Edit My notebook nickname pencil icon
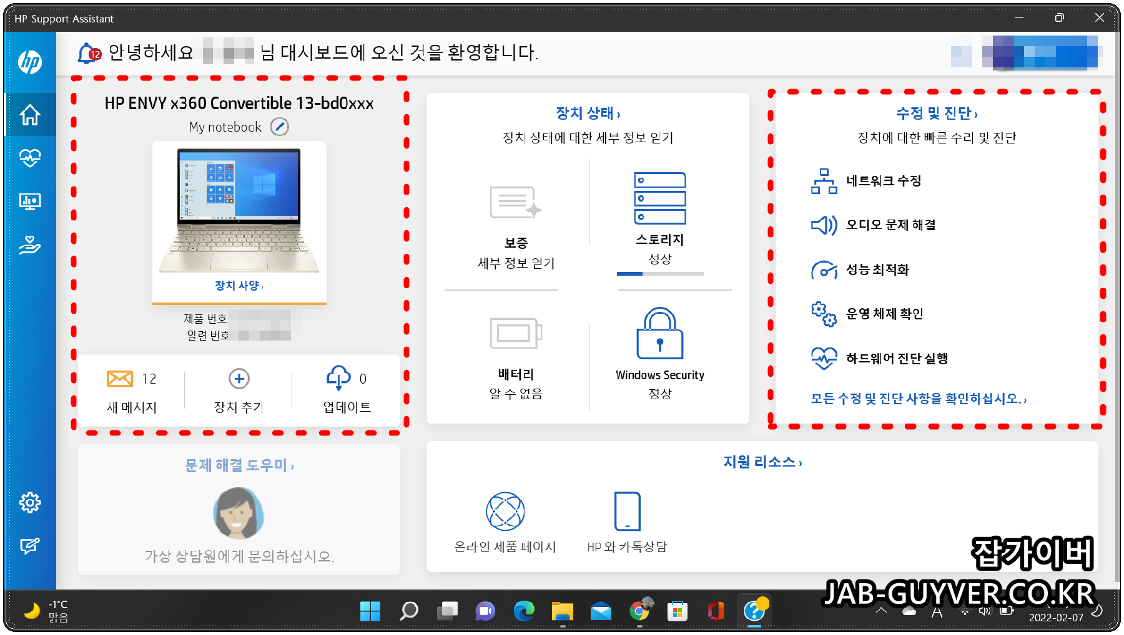The width and height of the screenshot is (1124, 635). (280, 127)
